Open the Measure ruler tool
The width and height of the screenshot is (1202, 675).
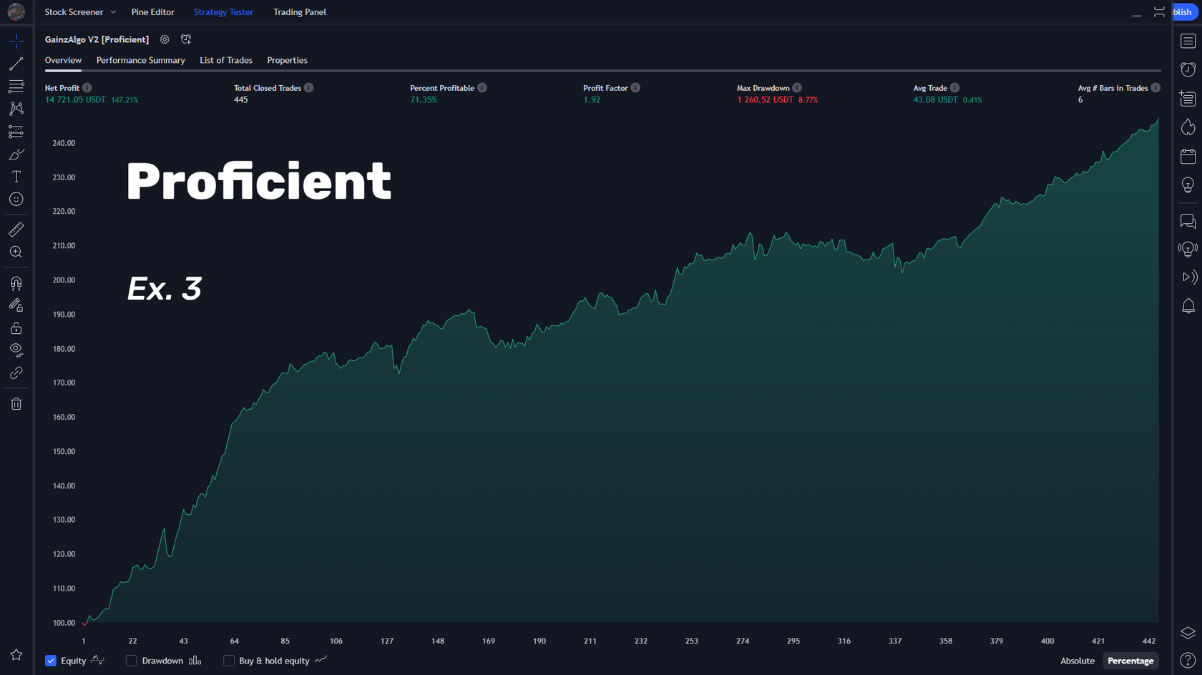16,230
